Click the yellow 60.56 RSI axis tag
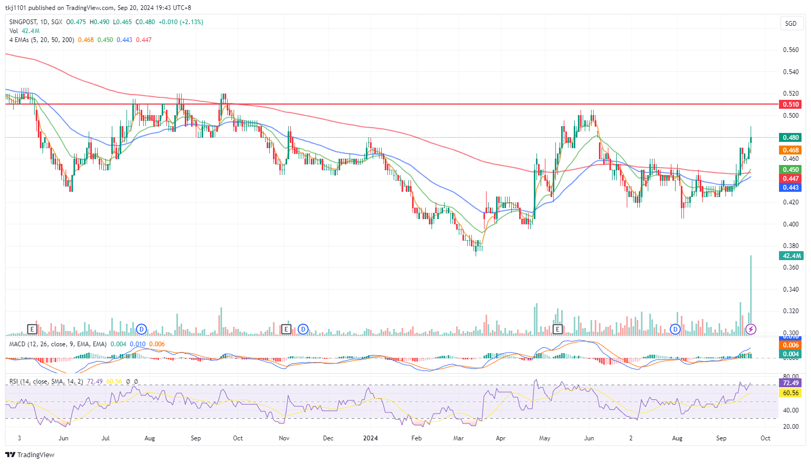811x464 pixels. click(x=791, y=393)
